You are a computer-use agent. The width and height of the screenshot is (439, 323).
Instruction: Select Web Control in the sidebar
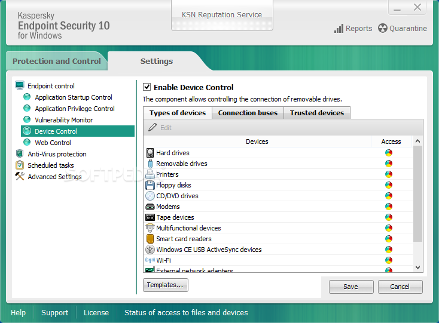click(53, 143)
